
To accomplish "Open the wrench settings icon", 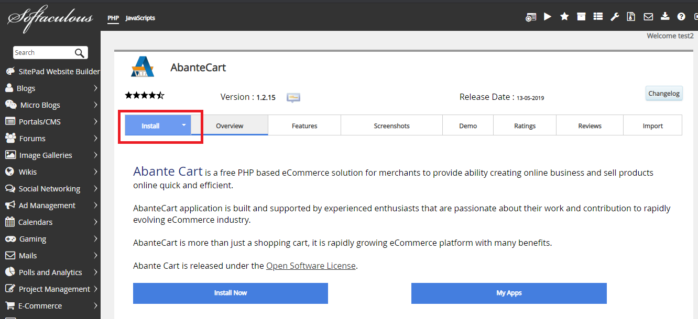I will pyautogui.click(x=615, y=17).
